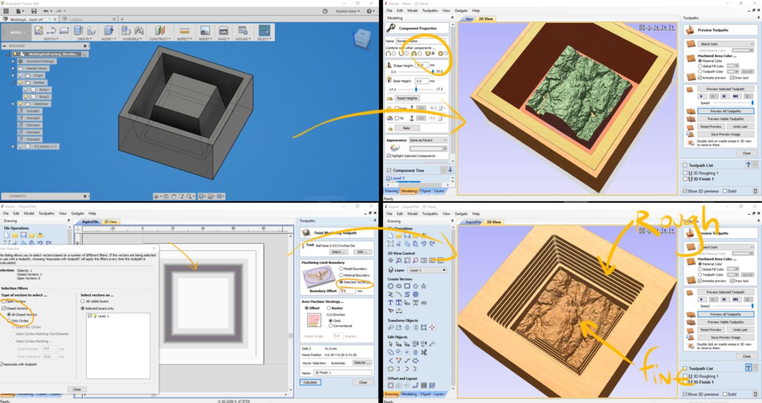Click the image icon above Insert in Fusion

(x=205, y=30)
